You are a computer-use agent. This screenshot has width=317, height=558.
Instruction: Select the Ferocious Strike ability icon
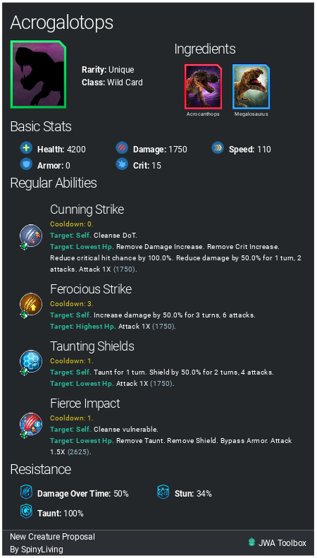(30, 305)
